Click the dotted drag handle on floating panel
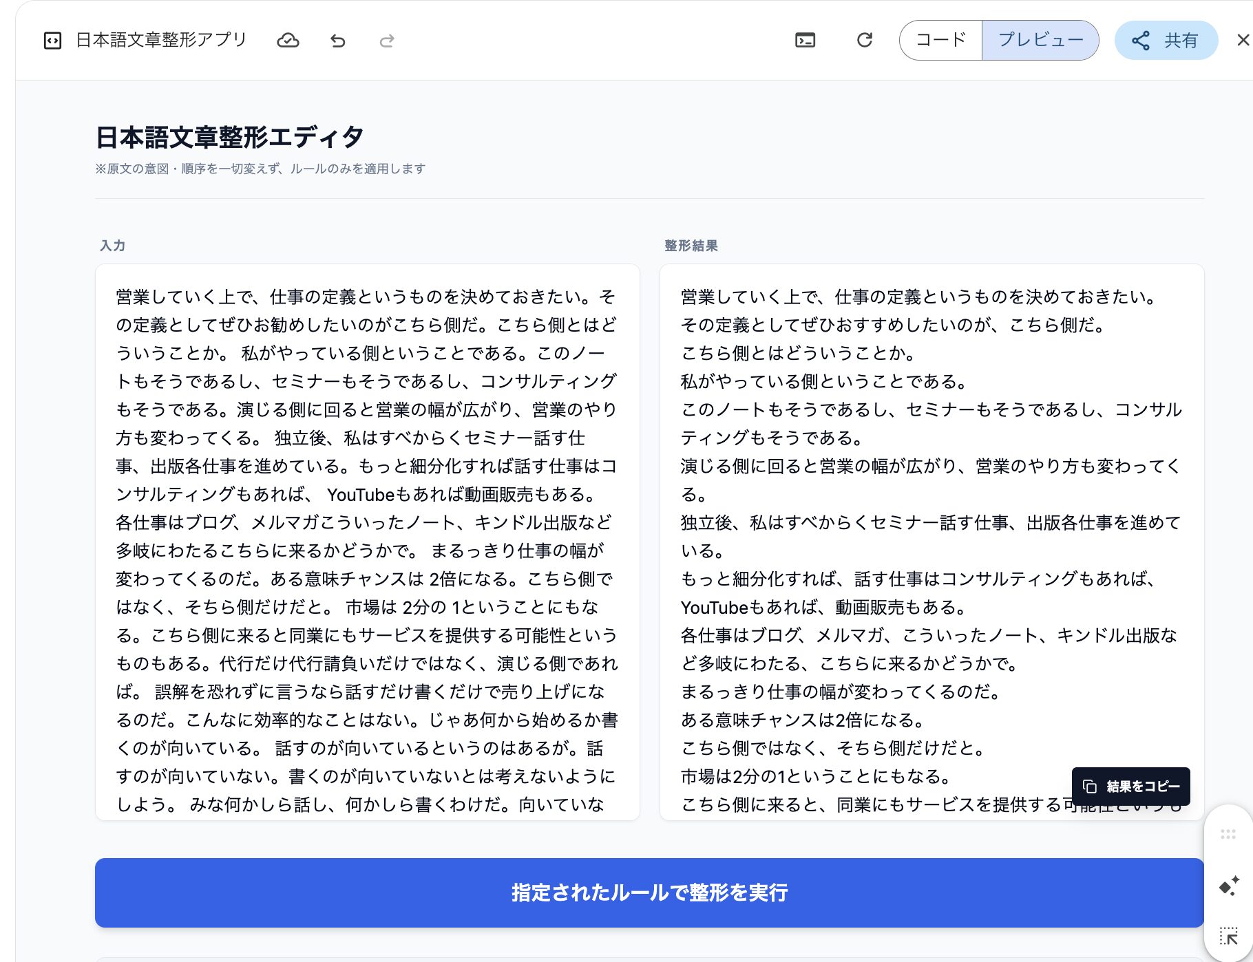Image resolution: width=1253 pixels, height=962 pixels. click(1228, 835)
